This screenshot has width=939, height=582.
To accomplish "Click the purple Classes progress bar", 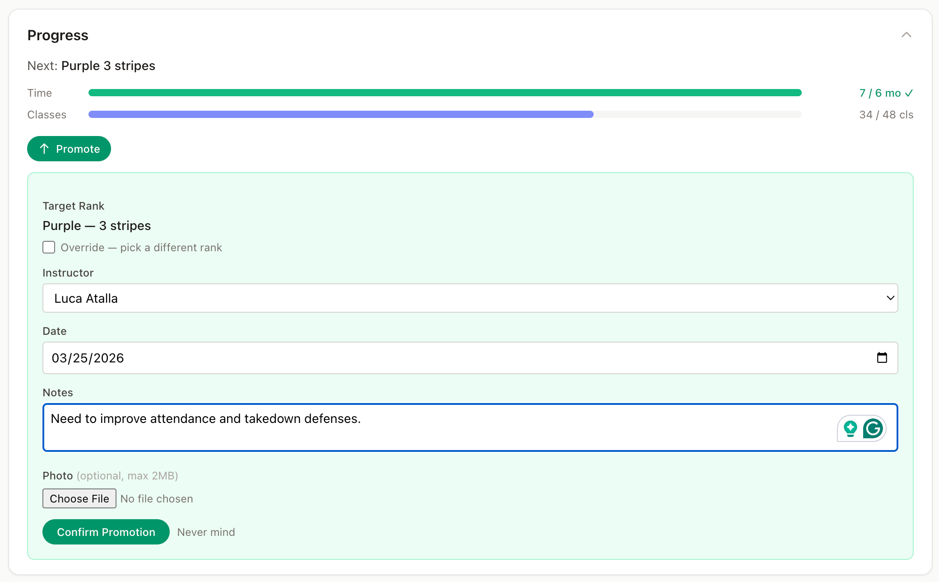I will (x=341, y=114).
